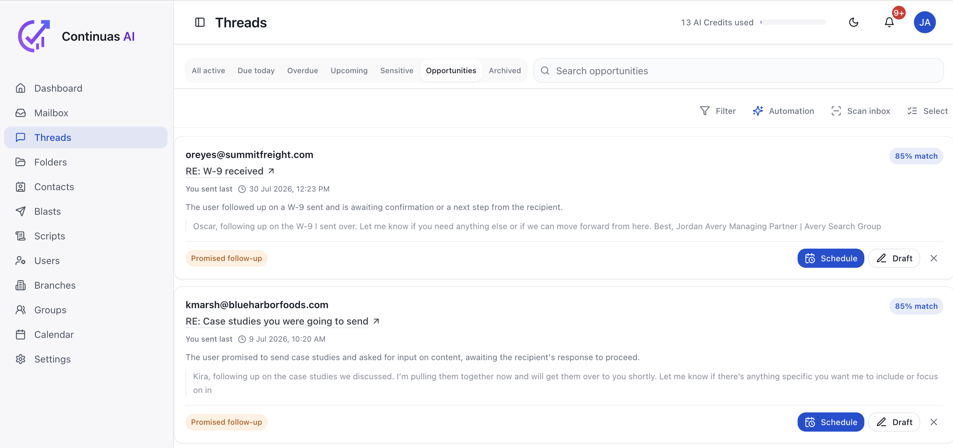Open Folders in the sidebar
This screenshot has width=953, height=448.
[86, 162]
